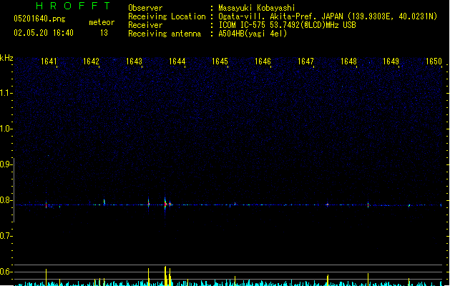Click the 1648 time axis label
This screenshot has width=450, height=286.
[x=348, y=61]
